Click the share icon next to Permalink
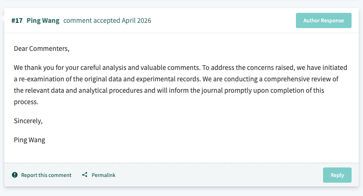 coord(85,175)
